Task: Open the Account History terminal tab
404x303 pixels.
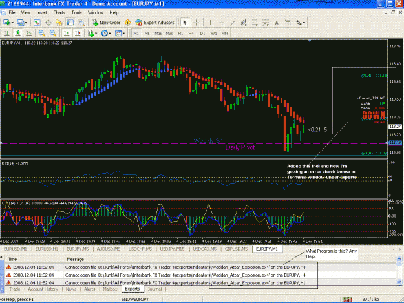Action: click(x=43, y=289)
